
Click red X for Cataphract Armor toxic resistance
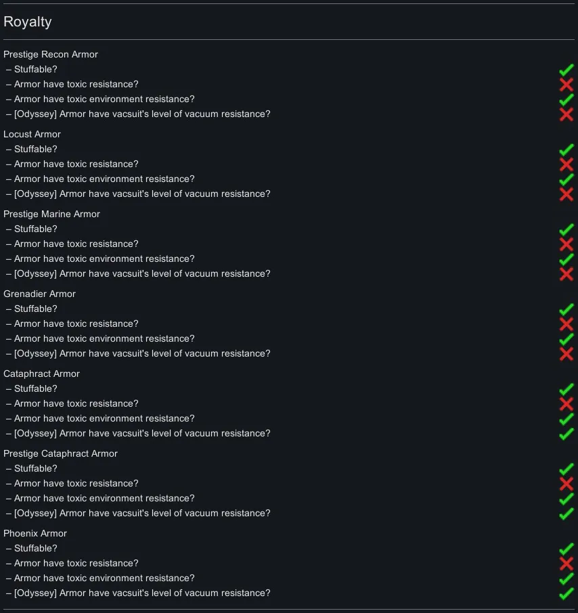coord(566,404)
